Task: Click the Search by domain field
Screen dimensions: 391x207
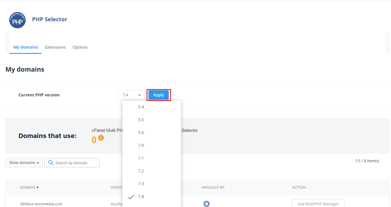Action: (76, 163)
